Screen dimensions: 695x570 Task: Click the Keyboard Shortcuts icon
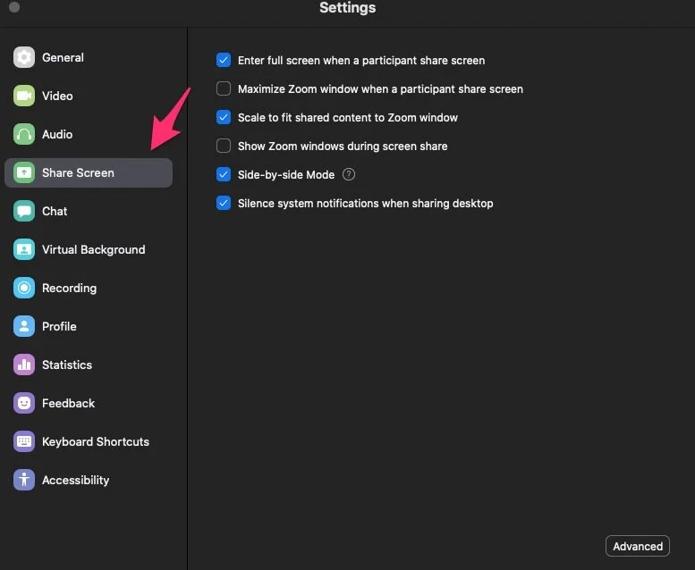(x=24, y=441)
